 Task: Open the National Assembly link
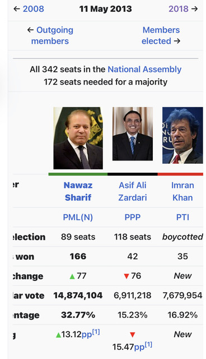click(x=144, y=69)
